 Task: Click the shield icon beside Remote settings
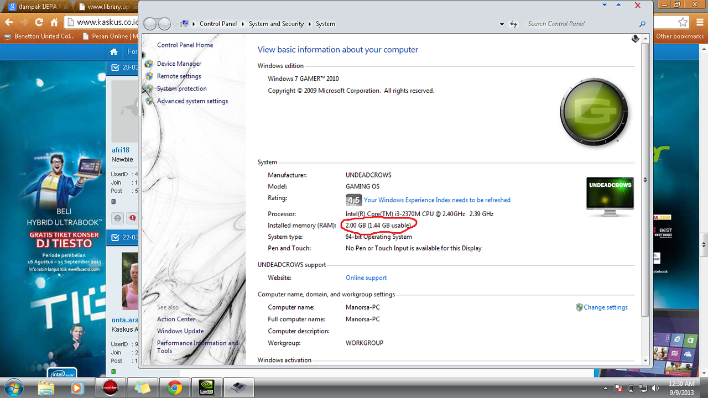149,76
